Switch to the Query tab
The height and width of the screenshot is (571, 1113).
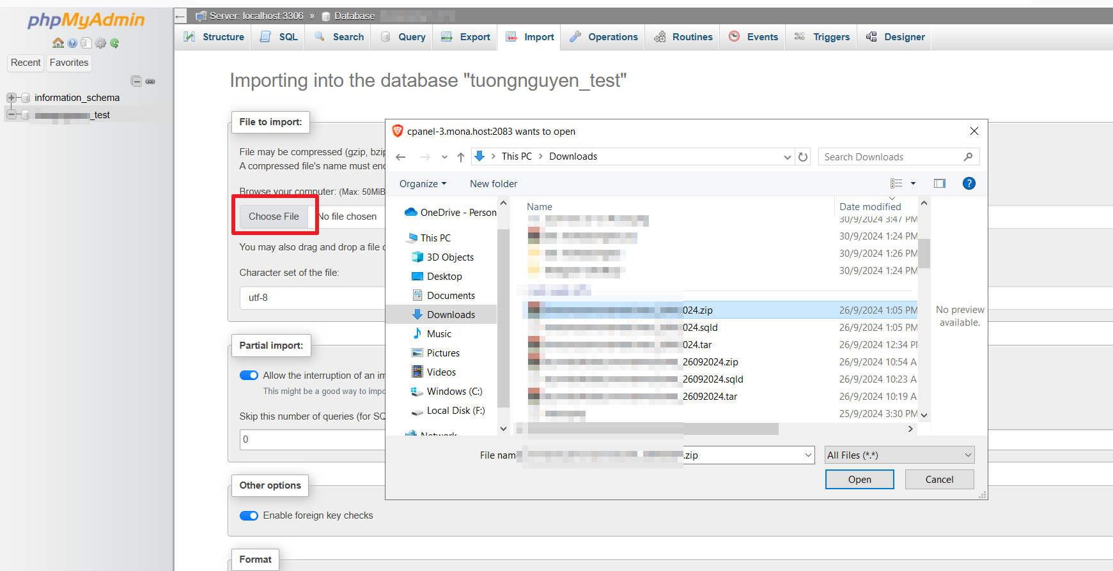[x=403, y=37]
